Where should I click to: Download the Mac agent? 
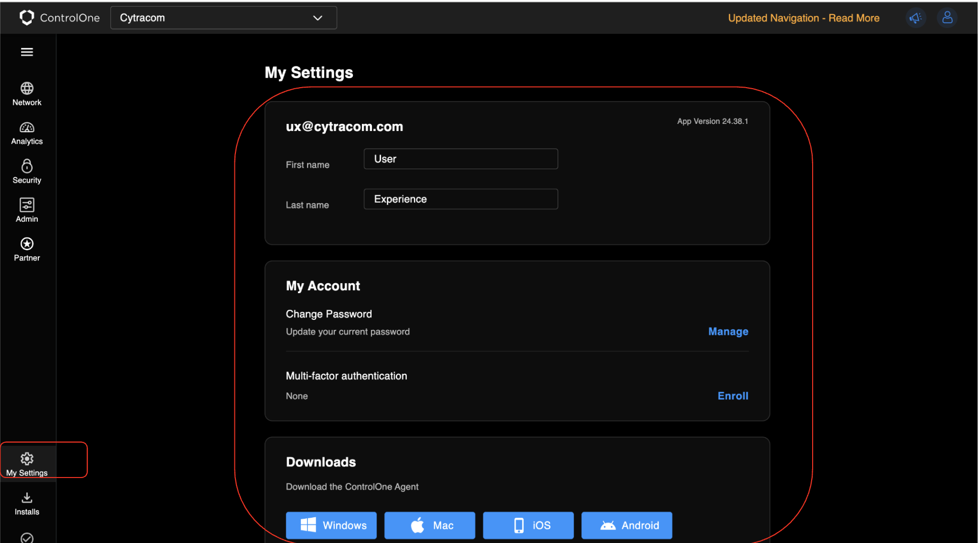(430, 525)
